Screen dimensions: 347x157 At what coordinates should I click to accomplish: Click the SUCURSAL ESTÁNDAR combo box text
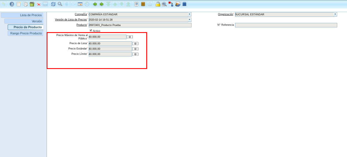click(x=250, y=15)
